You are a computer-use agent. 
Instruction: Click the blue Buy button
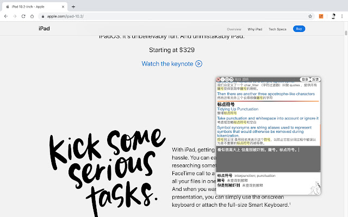click(299, 29)
